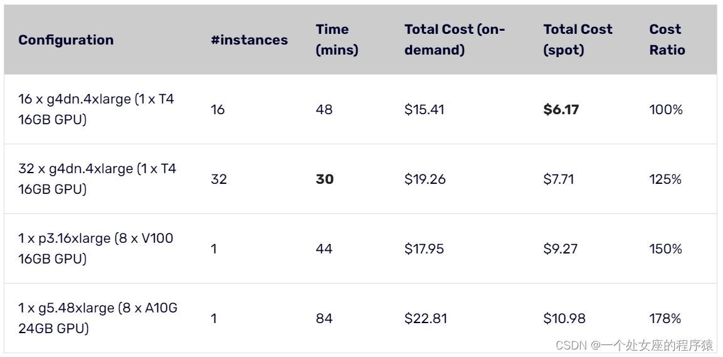Viewport: 723px width, 357px height.
Task: Select the 1 x p3.16xlarge configuration cell
Action: click(96, 248)
